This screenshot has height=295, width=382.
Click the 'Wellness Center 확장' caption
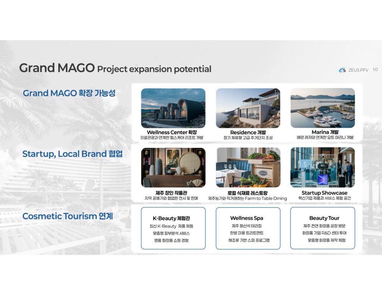172,132
